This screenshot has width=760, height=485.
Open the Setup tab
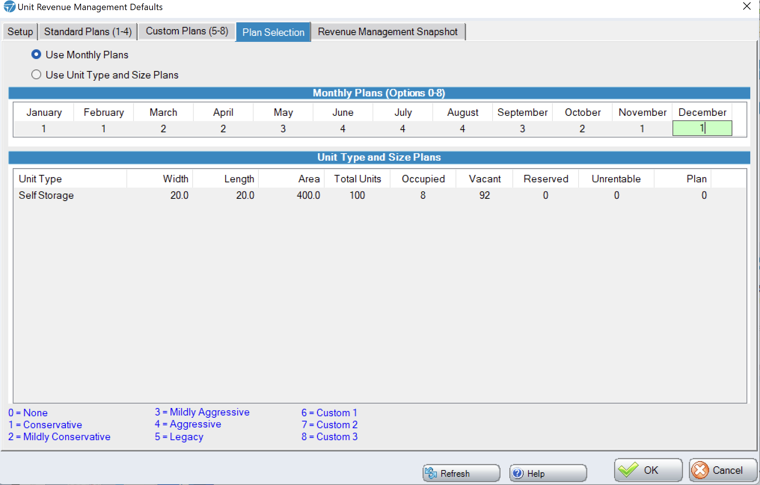[20, 32]
